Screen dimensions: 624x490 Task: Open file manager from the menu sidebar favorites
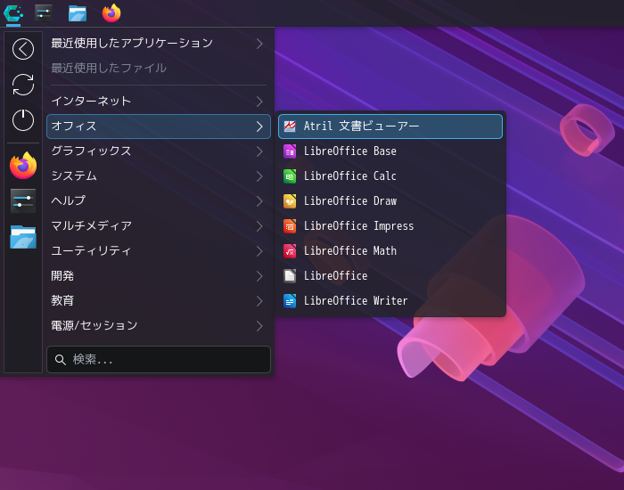click(x=23, y=237)
